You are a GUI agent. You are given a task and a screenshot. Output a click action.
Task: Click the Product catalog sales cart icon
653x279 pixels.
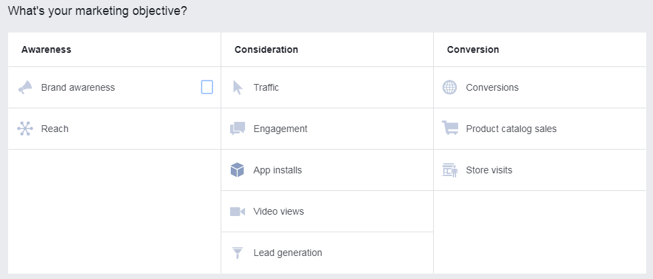[449, 129]
